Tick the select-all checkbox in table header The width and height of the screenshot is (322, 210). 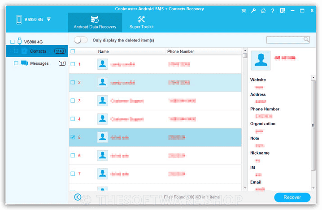click(73, 51)
